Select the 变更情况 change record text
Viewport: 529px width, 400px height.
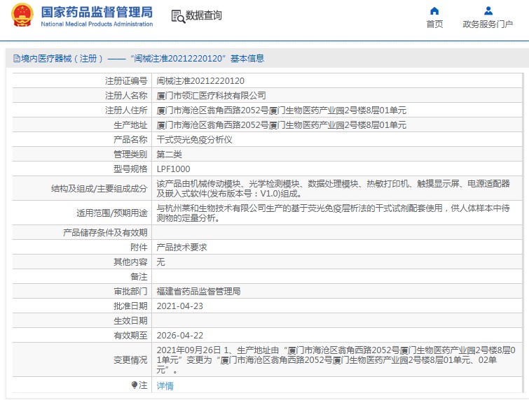point(336,360)
